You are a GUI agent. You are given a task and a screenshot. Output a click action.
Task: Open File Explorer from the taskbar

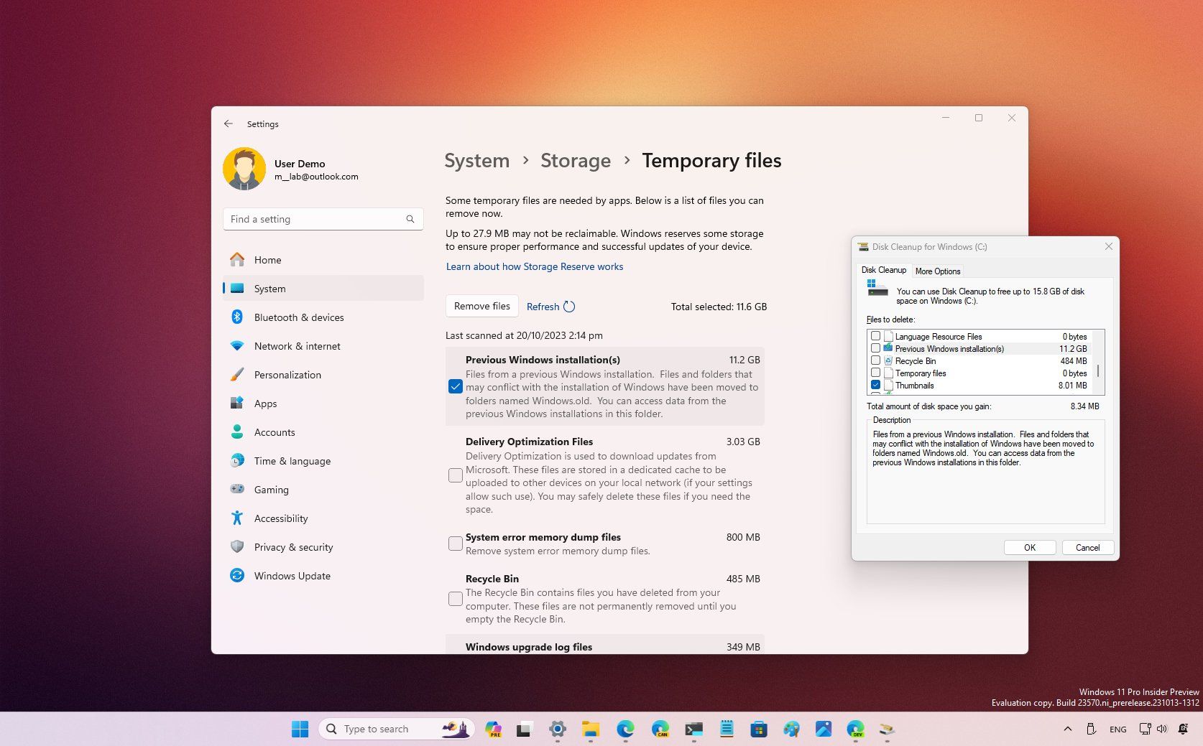point(591,729)
